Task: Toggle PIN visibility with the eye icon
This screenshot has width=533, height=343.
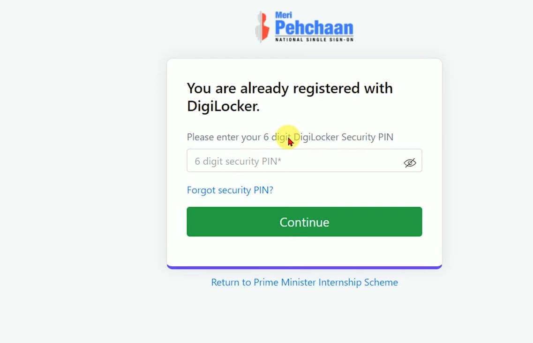Action: pos(410,162)
